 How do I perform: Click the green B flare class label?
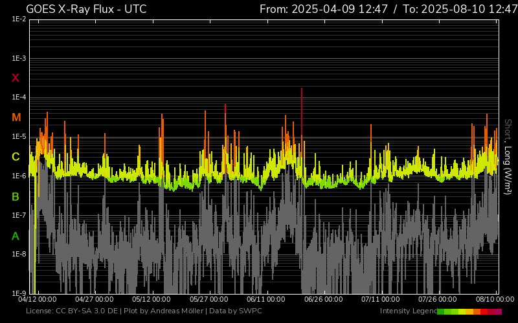16,196
